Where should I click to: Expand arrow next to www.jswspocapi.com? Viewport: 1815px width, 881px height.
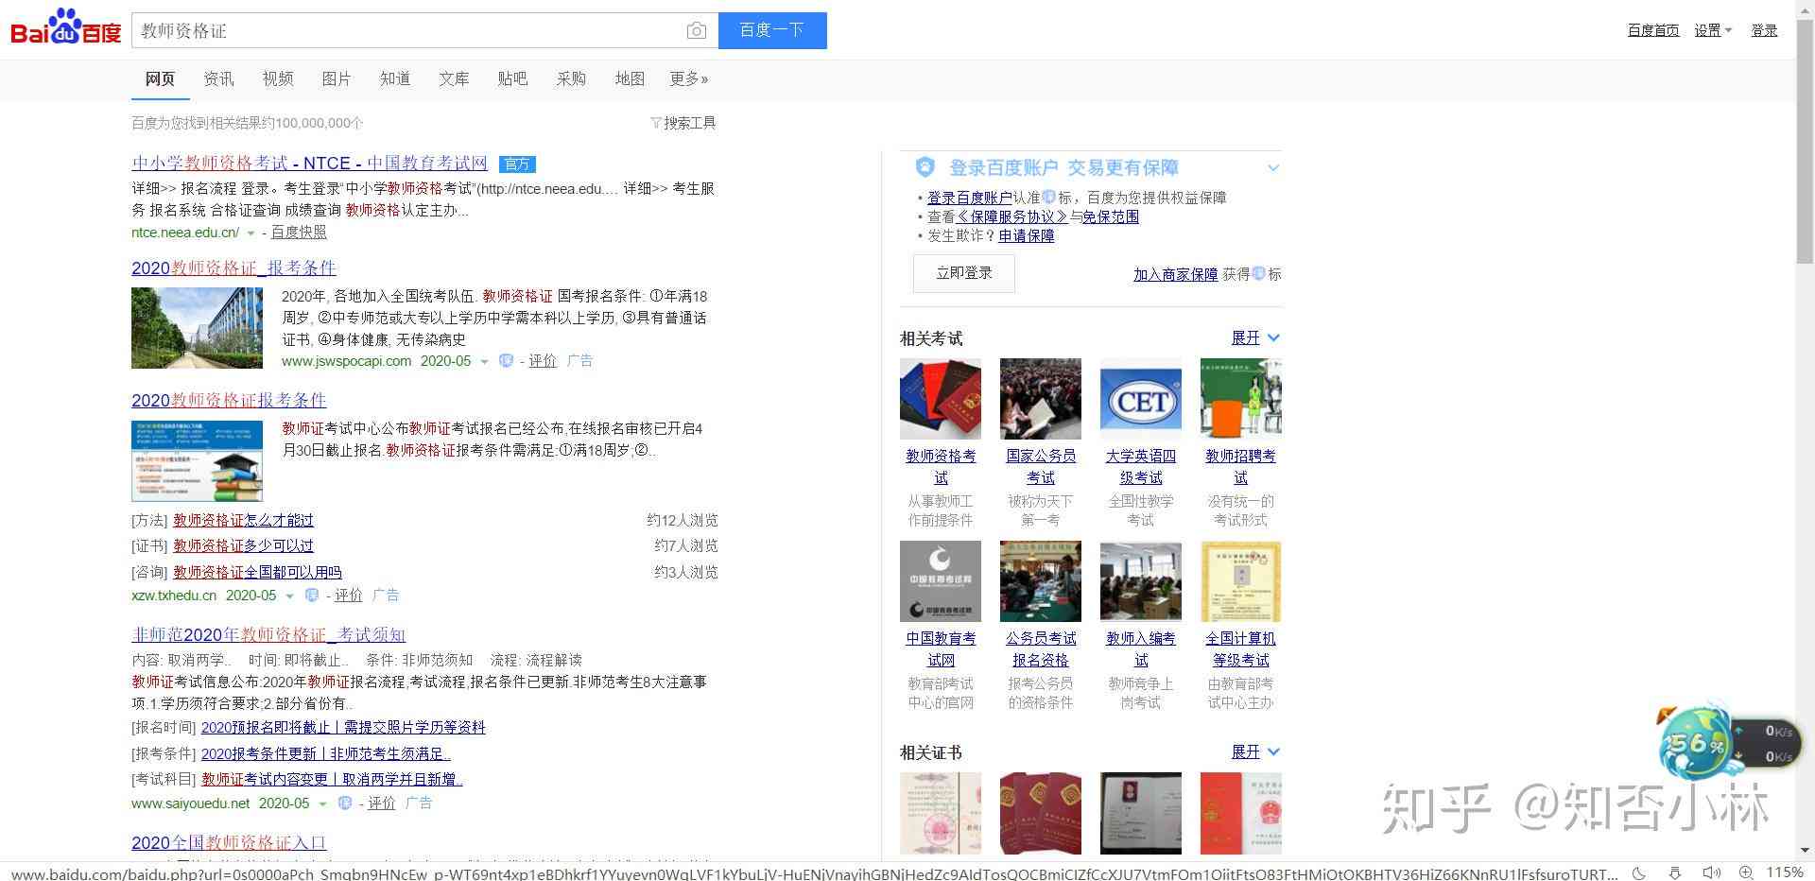click(x=484, y=361)
